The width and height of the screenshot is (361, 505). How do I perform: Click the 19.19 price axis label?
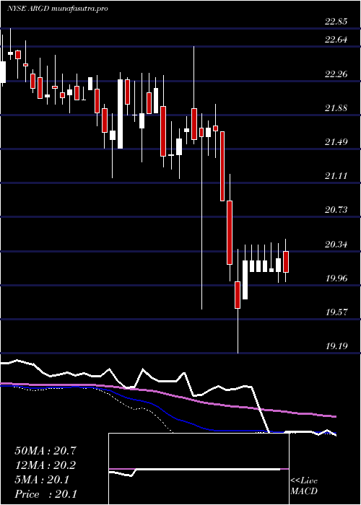point(336,346)
